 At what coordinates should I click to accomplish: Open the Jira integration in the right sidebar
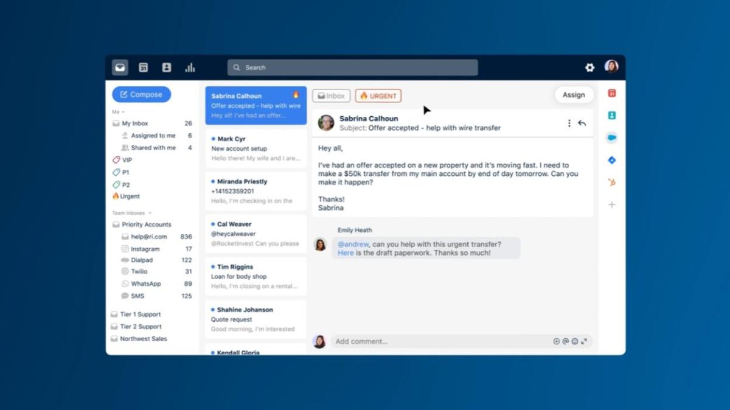coord(611,160)
